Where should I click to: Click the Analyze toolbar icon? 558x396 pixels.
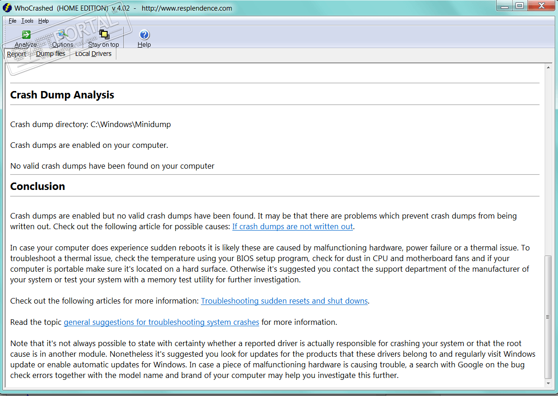pyautogui.click(x=26, y=35)
